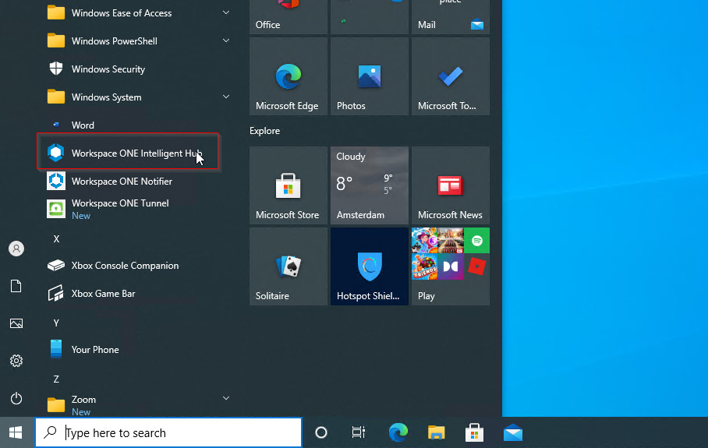708x448 pixels.
Task: Expand the Windows System folder
Action: click(225, 97)
